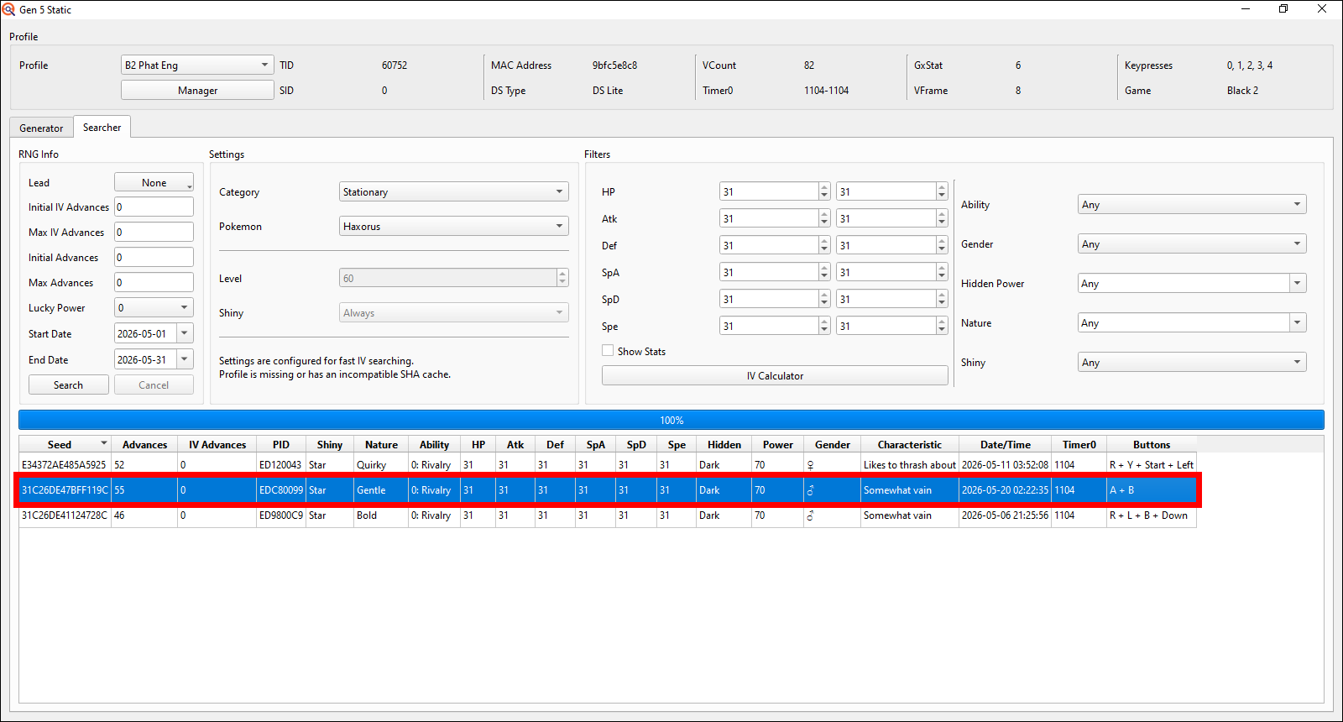Select seed E34372AE485A5925 row
The width and height of the screenshot is (1343, 722).
point(608,464)
